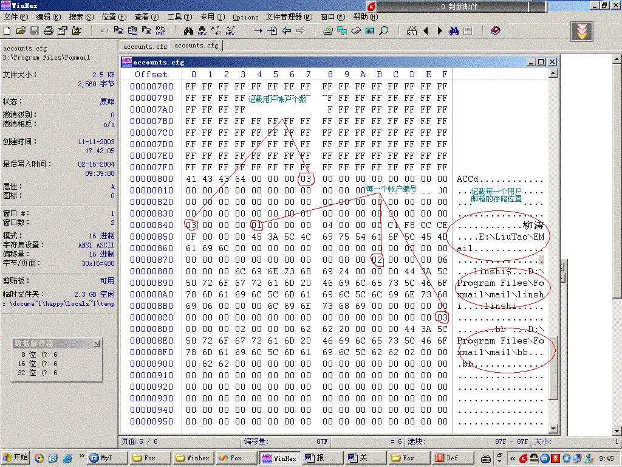
Task: Go to next position black right triangle
Action: pos(440,30)
